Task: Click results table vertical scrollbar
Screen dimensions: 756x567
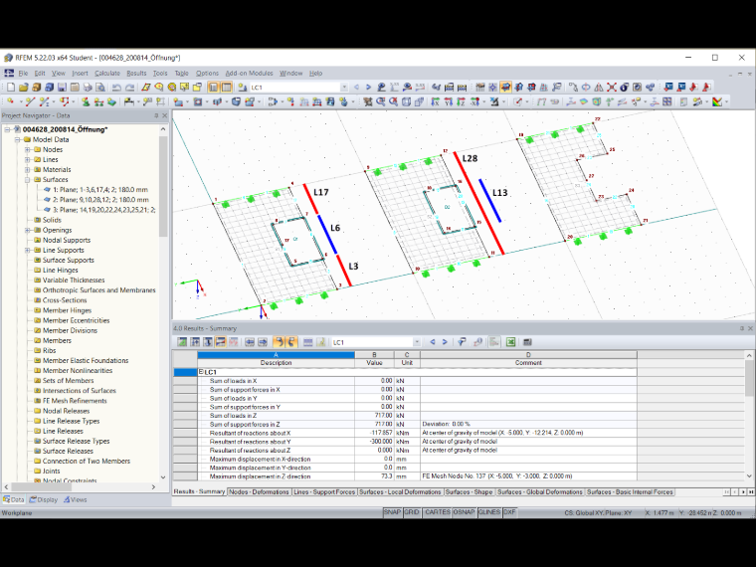Action: 749,378
